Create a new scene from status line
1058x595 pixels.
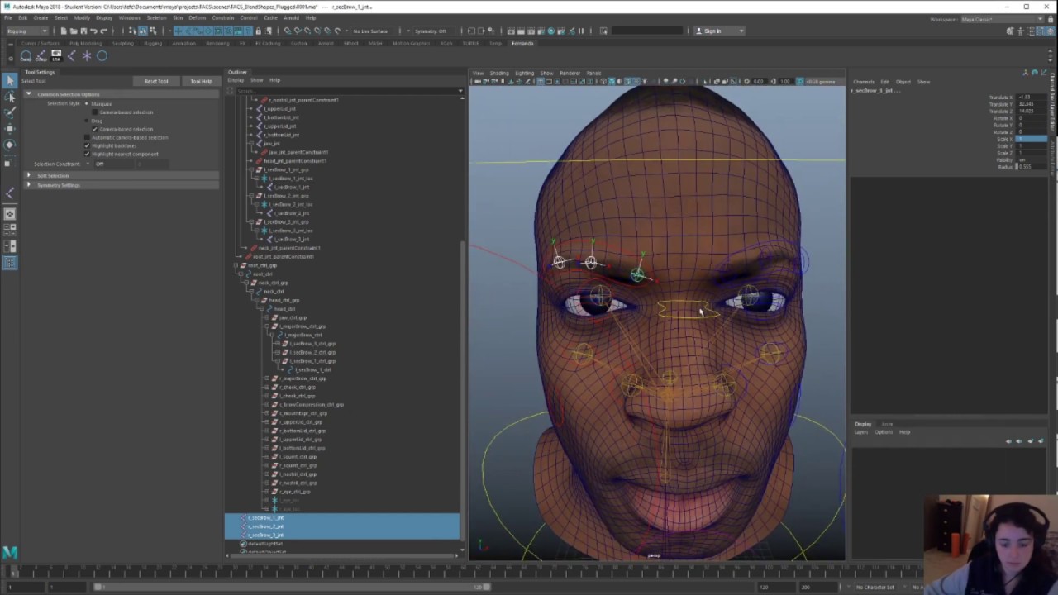point(64,31)
